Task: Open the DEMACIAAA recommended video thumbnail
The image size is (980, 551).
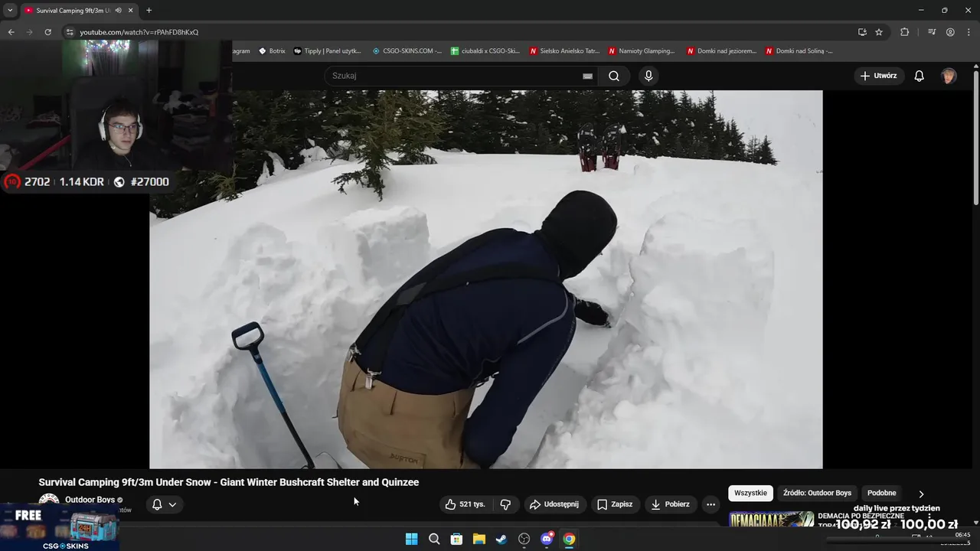Action: click(771, 519)
